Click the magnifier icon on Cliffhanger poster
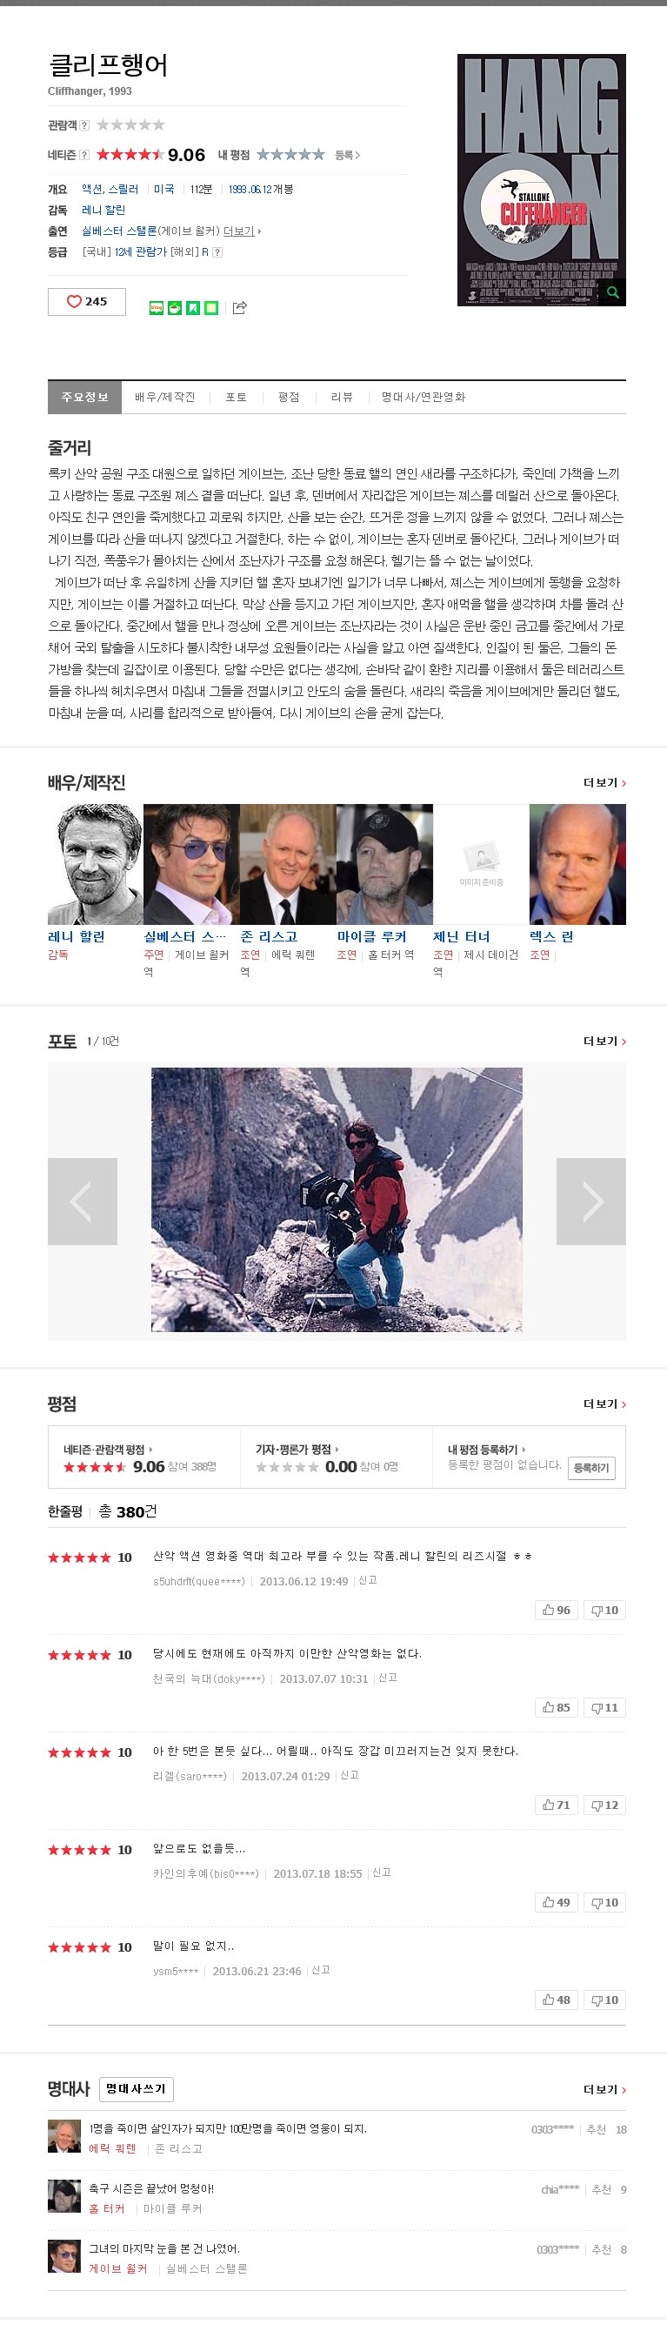The image size is (667, 2338). (x=612, y=292)
